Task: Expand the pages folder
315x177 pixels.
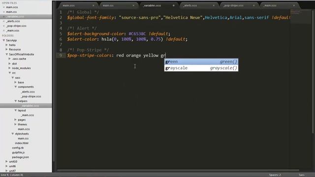Action: [15, 120]
